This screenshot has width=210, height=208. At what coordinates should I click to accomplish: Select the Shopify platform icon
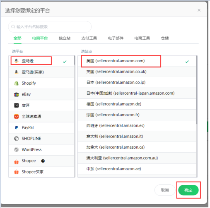click(17, 83)
